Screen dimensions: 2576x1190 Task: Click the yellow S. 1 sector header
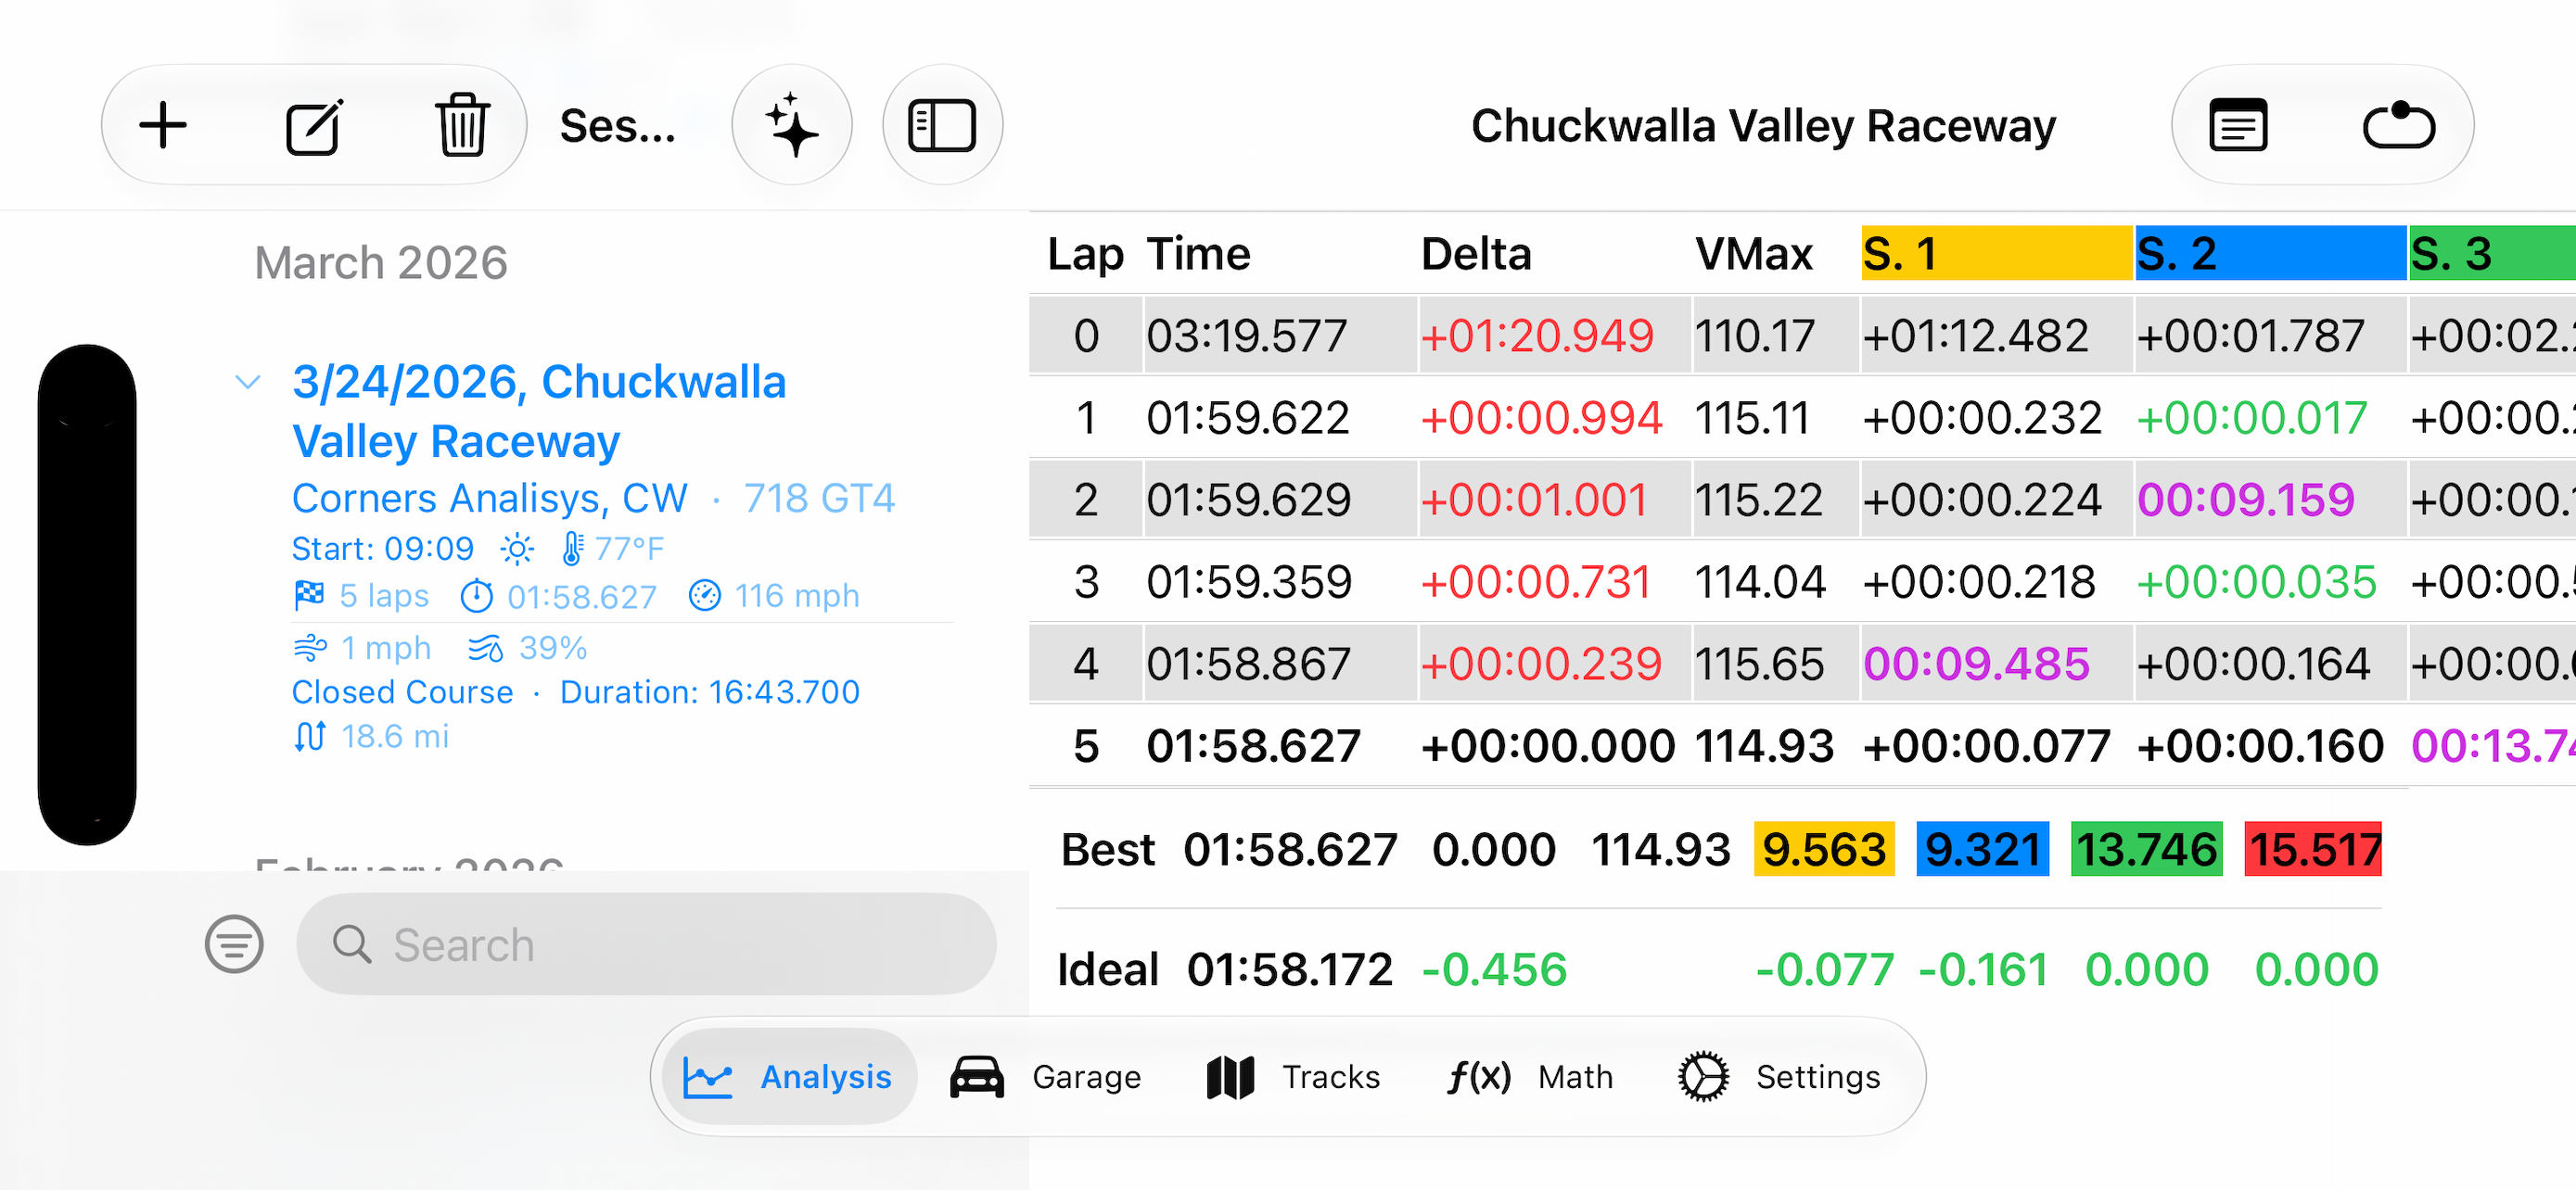[x=1996, y=253]
